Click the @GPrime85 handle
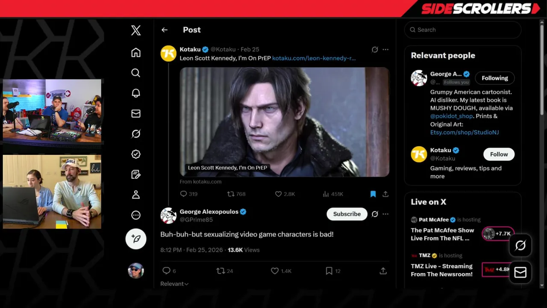This screenshot has height=308, width=547. [x=196, y=219]
